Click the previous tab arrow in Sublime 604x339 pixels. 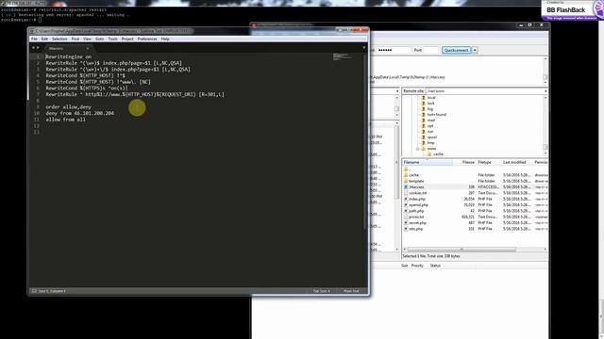[33, 48]
